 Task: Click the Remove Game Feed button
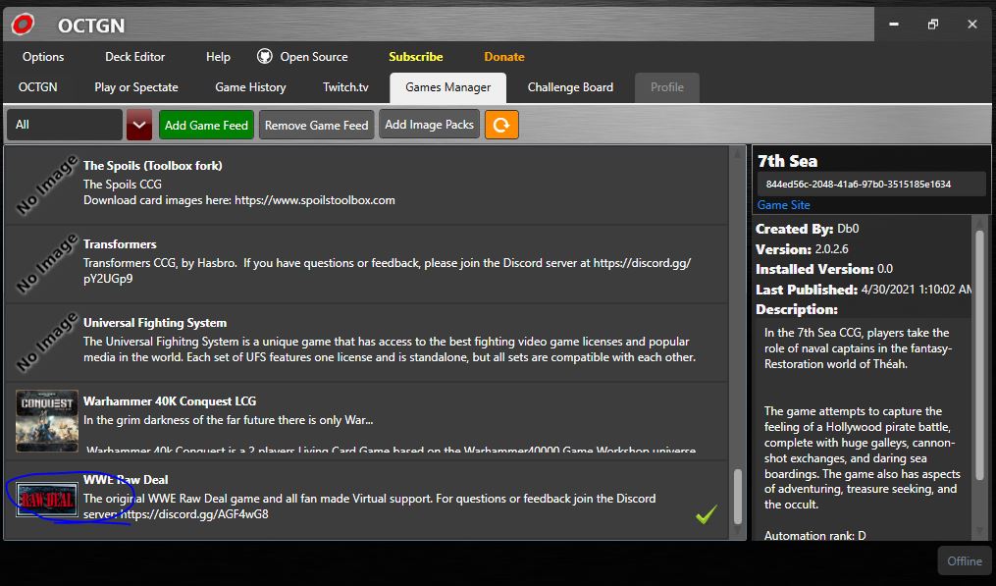(316, 125)
